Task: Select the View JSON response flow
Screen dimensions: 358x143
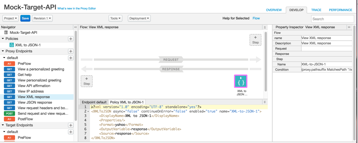Action: (35, 102)
